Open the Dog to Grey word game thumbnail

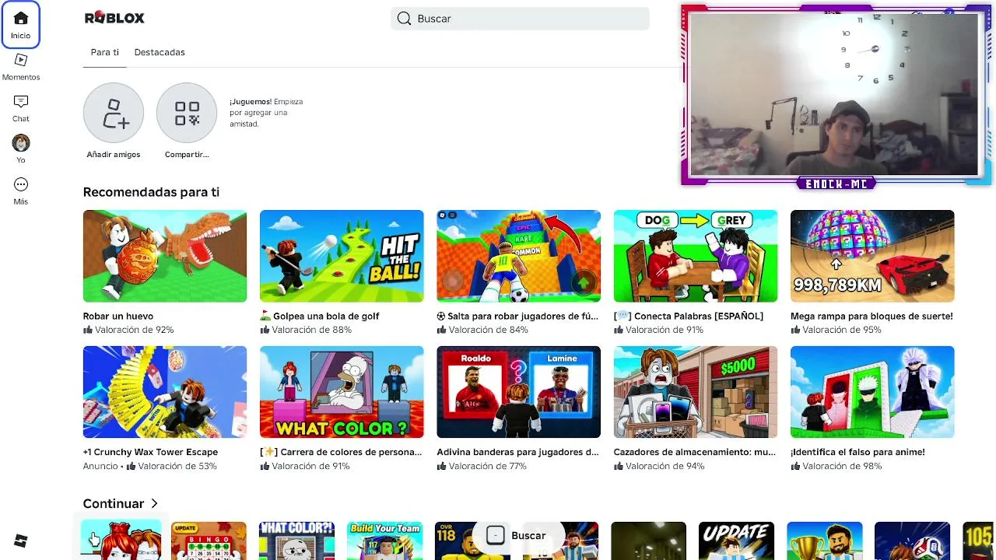tap(696, 256)
